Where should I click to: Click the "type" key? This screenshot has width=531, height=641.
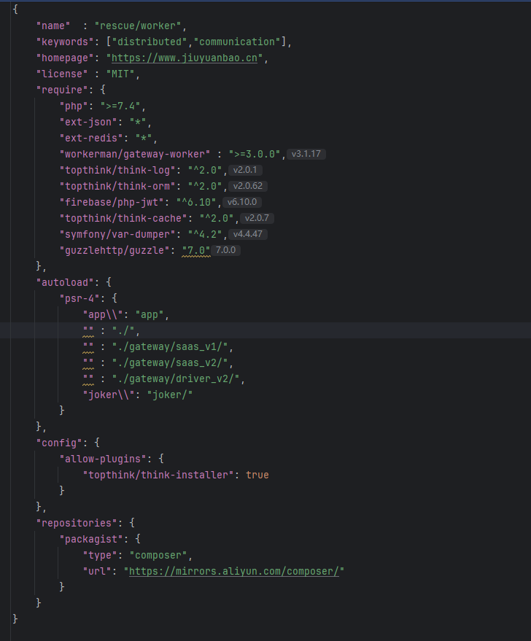[x=100, y=555]
